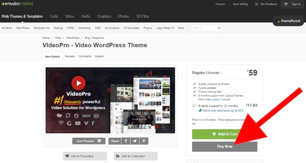Screen dimensions: 306x163
Task: Go to Blog / Magazine breadcrumb
Action: click(94, 38)
